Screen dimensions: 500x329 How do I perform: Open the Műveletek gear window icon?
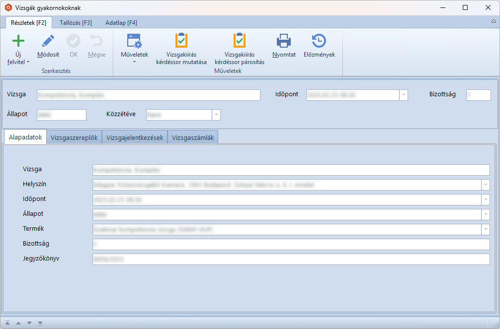tap(134, 41)
